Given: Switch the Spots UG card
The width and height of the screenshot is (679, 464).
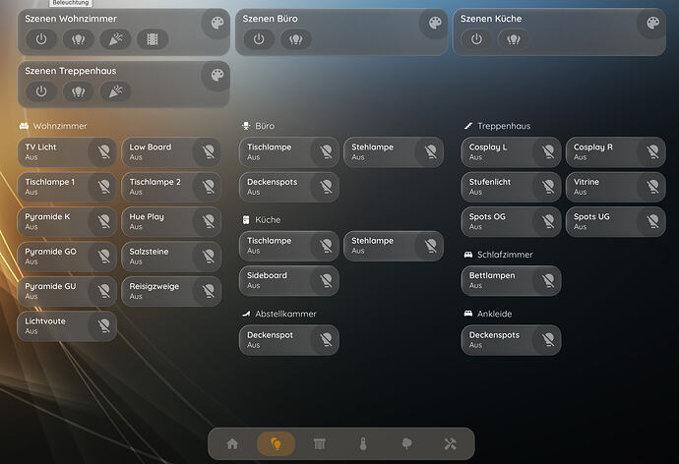Looking at the screenshot, I should point(616,221).
